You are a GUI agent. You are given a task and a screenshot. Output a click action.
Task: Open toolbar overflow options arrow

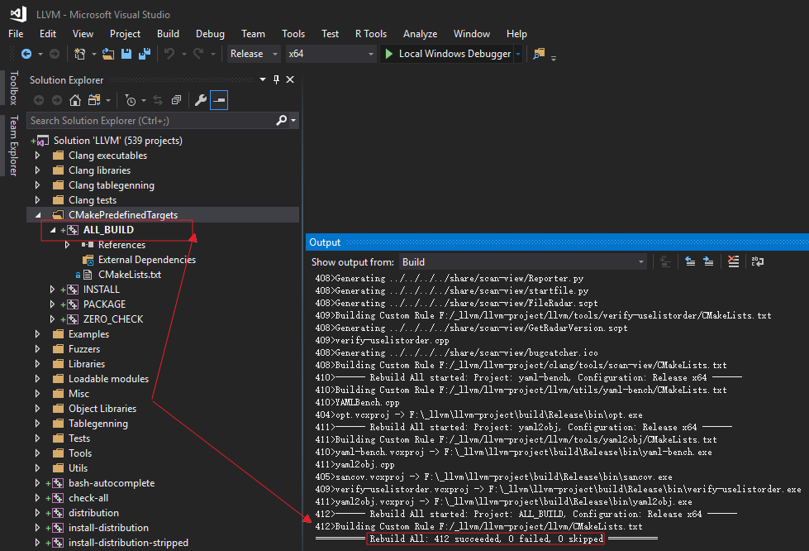click(x=554, y=59)
